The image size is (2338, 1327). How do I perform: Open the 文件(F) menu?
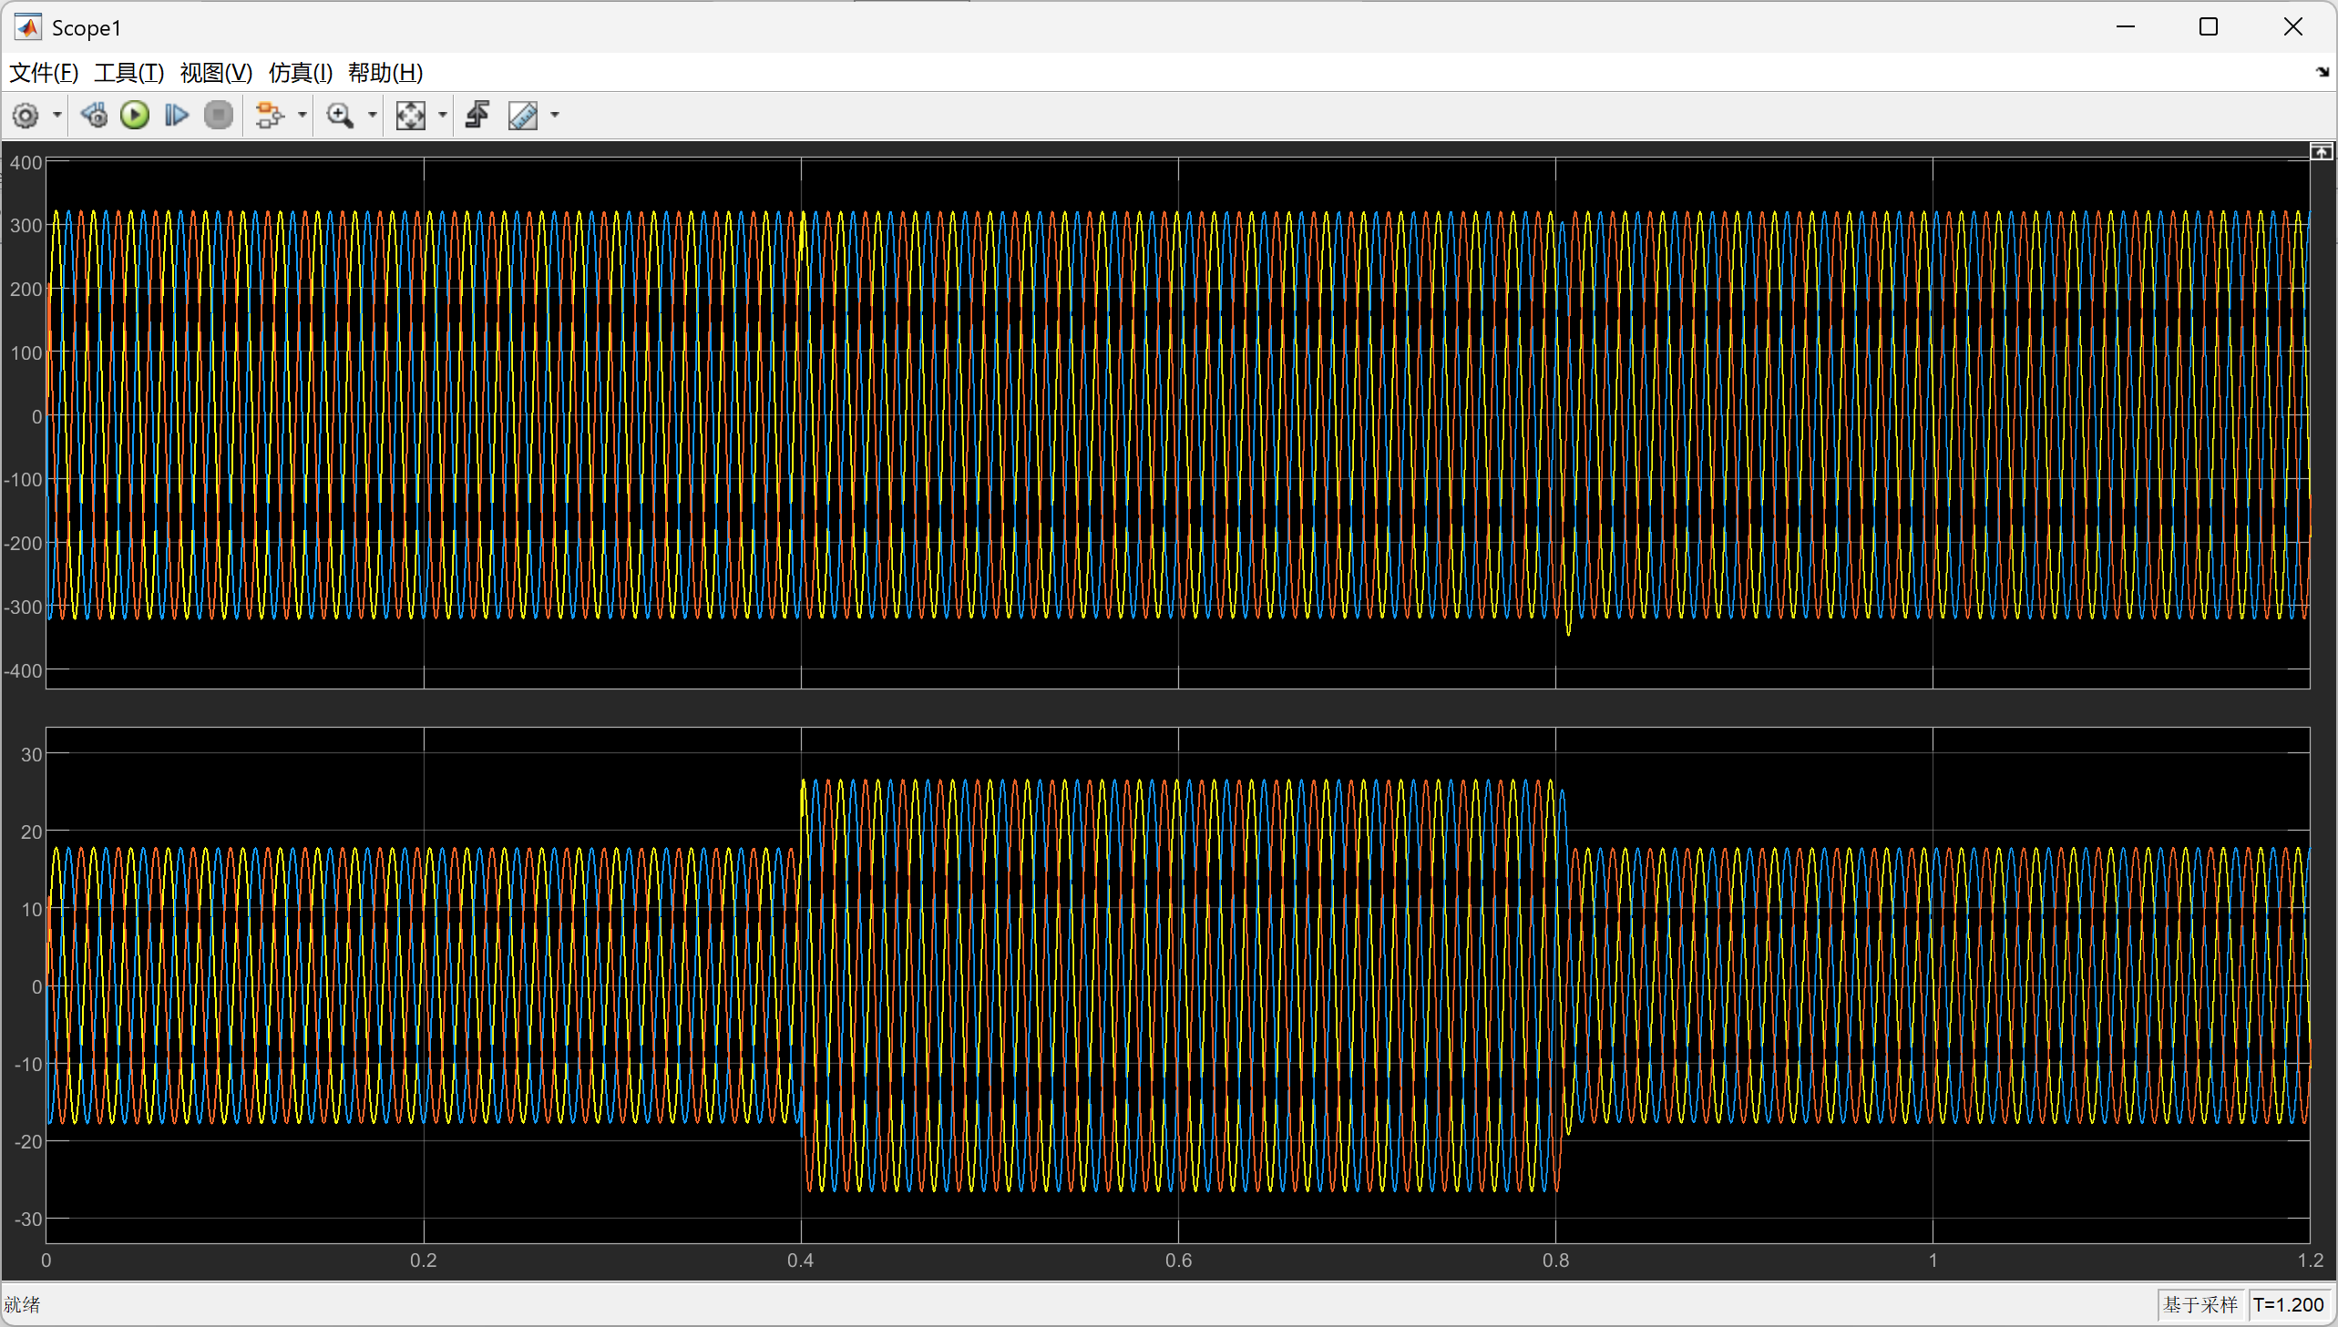[44, 72]
